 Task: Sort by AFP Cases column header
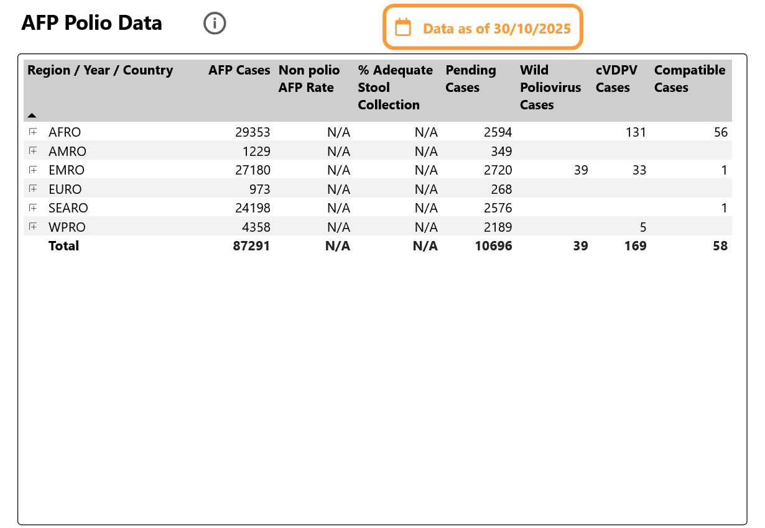tap(239, 70)
